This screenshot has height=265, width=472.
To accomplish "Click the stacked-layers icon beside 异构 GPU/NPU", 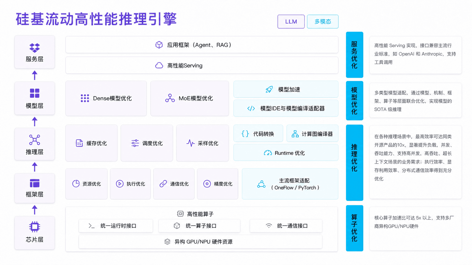I will click(167, 242).
